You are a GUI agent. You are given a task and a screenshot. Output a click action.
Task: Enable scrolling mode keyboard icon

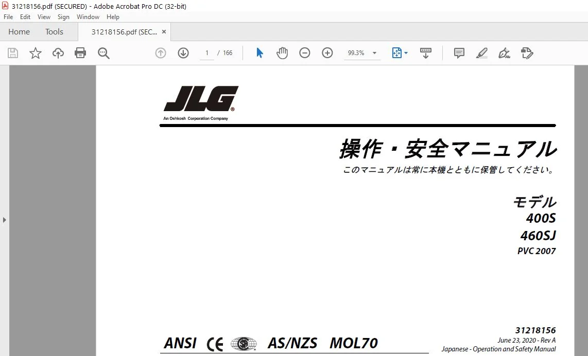426,53
